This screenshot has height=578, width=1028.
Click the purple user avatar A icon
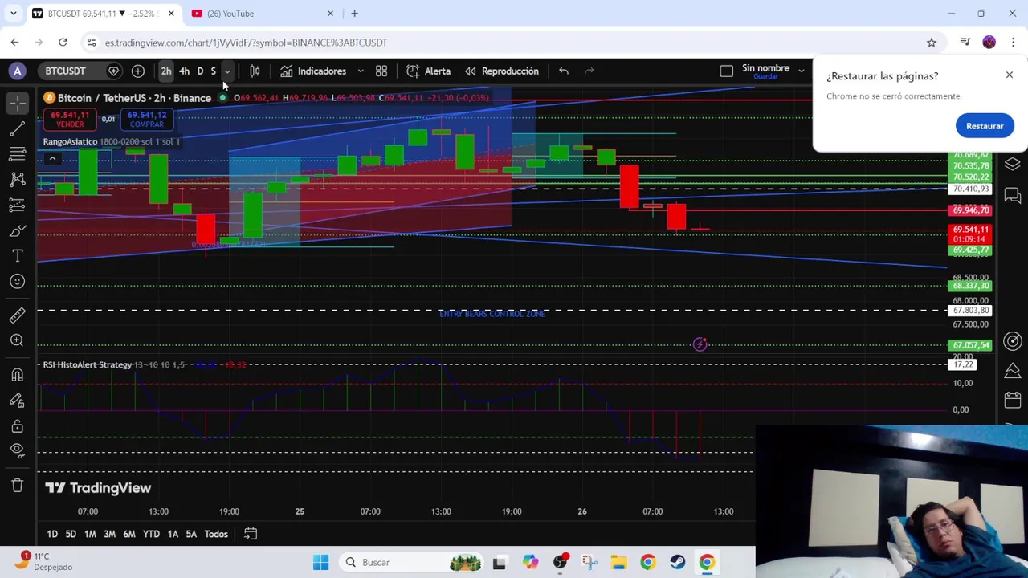[17, 71]
